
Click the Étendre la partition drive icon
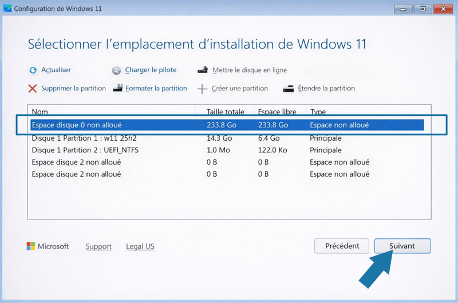click(x=289, y=89)
